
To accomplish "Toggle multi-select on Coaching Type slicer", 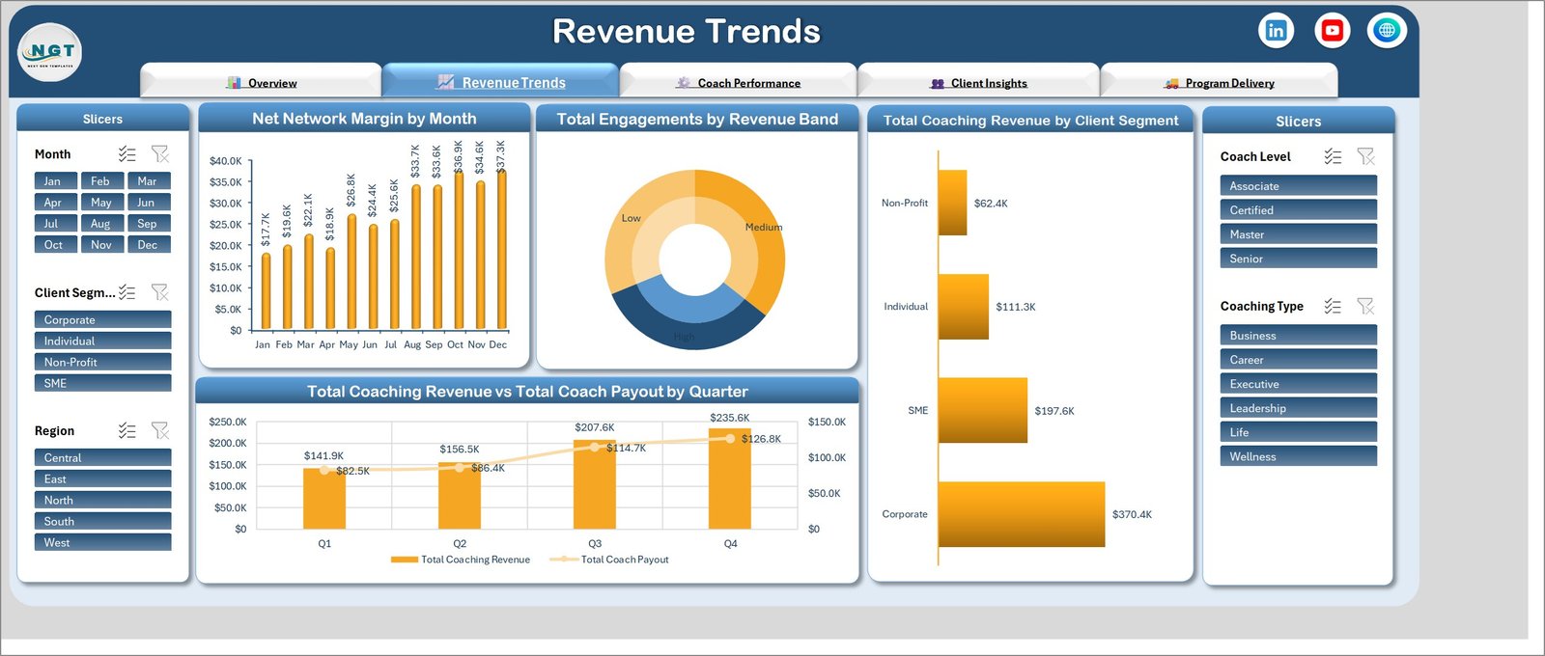I will click(x=1333, y=306).
